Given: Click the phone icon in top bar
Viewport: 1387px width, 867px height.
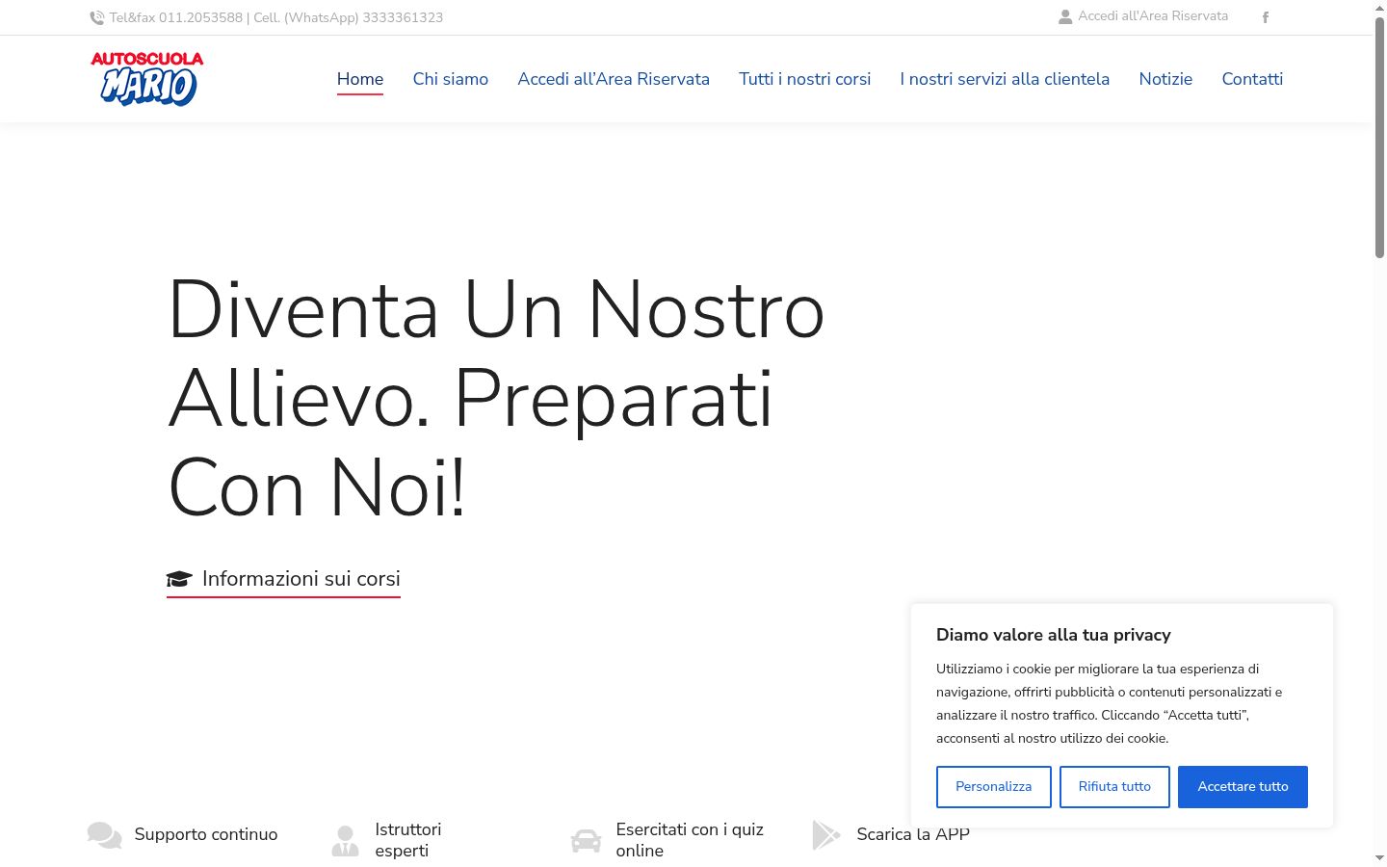Looking at the screenshot, I should click(x=96, y=17).
